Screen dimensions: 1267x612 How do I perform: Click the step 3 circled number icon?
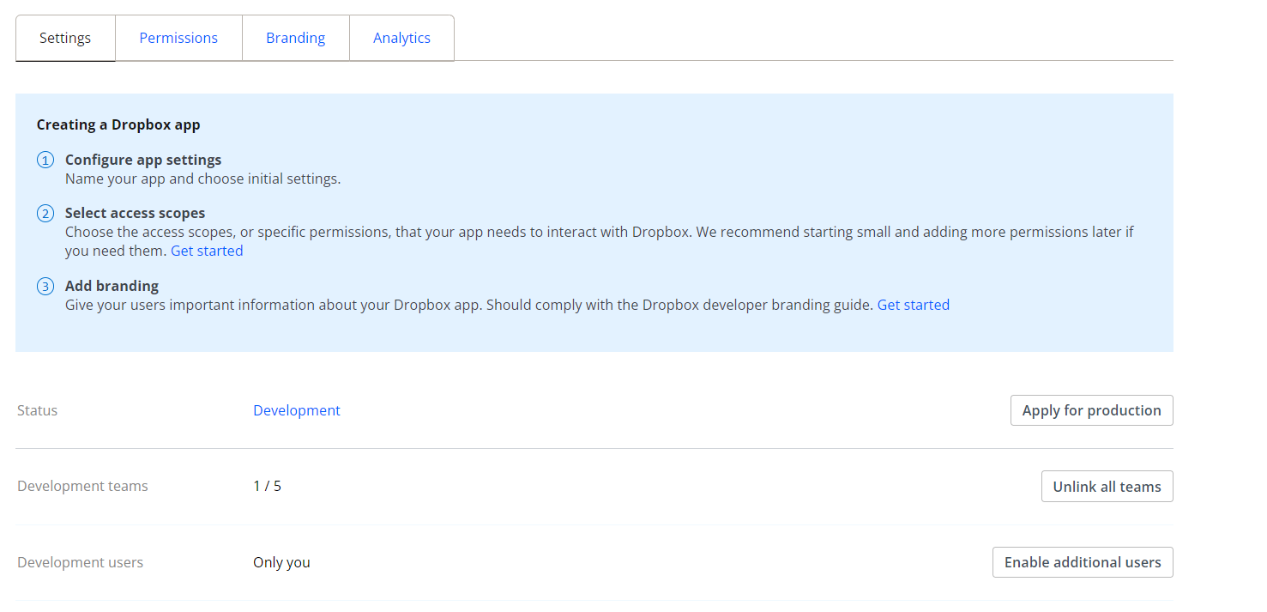click(x=45, y=287)
